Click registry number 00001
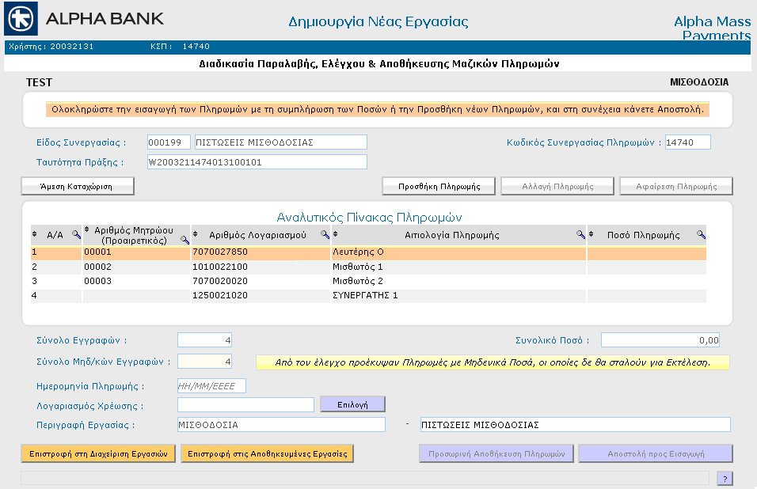 point(97,252)
